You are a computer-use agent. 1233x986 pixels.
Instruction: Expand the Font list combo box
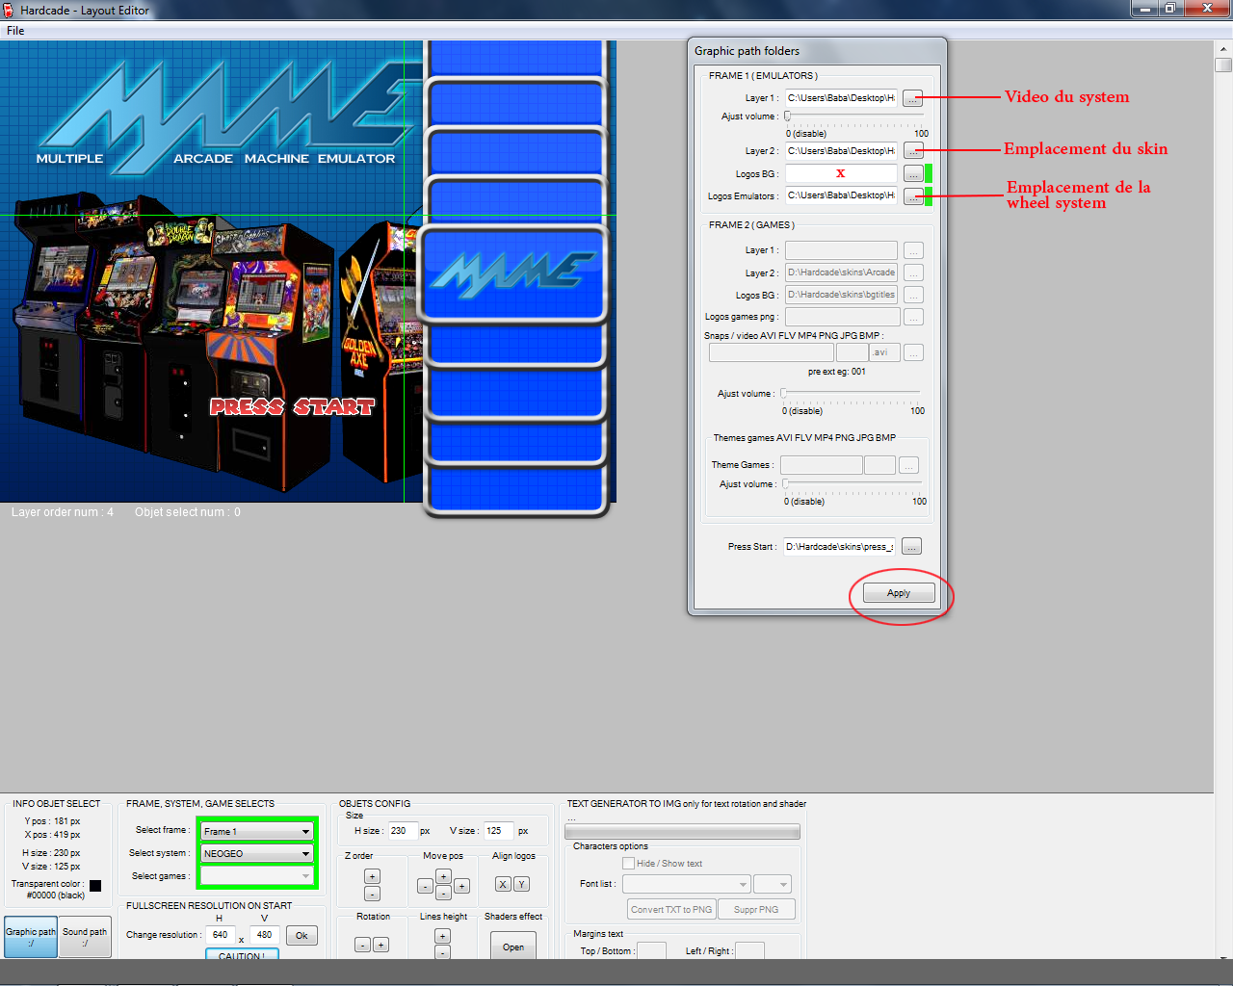686,884
